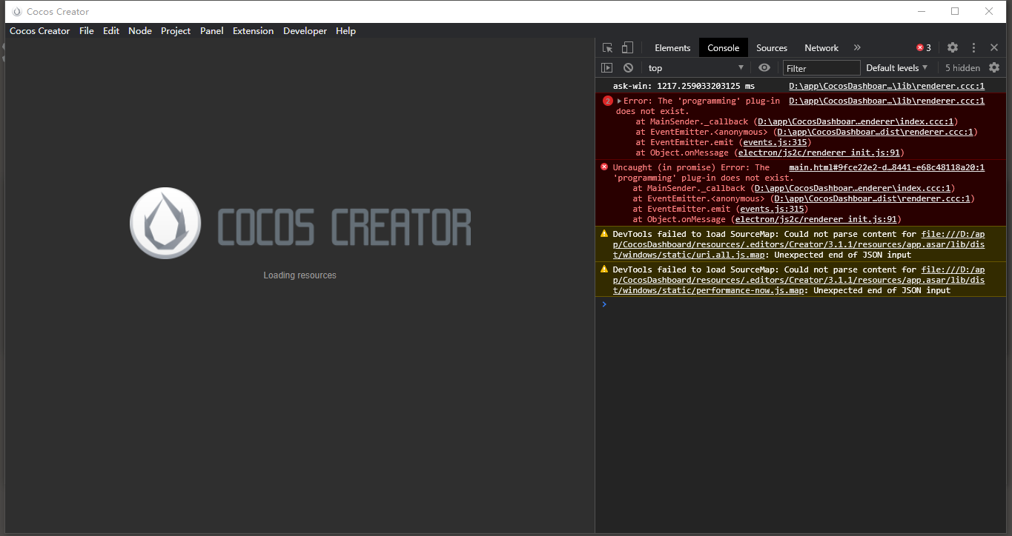
Task: Click the red error count badge showing 3
Action: [x=924, y=47]
